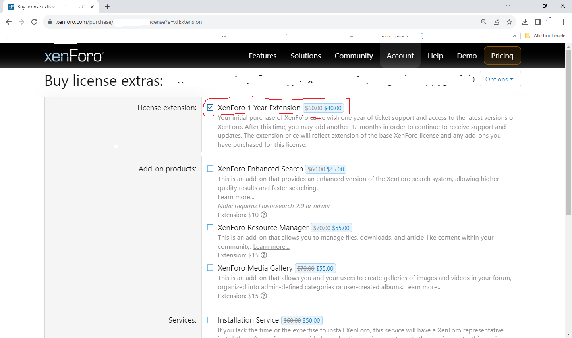572x338 pixels.
Task: Select the XenForo Resource Manager checkbox
Action: click(210, 227)
